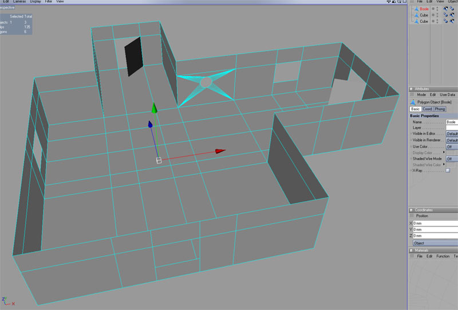Viewport: 458px width, 310px height.
Task: Grab the green Y axis arrow handle
Action: pyautogui.click(x=154, y=108)
